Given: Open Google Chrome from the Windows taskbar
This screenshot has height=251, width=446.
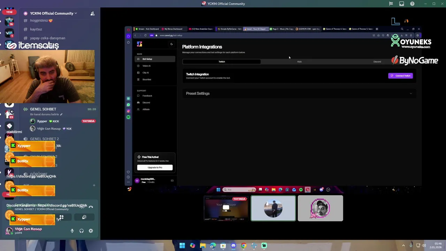Looking at the screenshot, I should (x=244, y=245).
